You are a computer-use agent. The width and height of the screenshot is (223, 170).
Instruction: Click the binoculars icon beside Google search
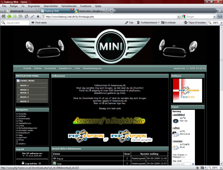point(220,16)
